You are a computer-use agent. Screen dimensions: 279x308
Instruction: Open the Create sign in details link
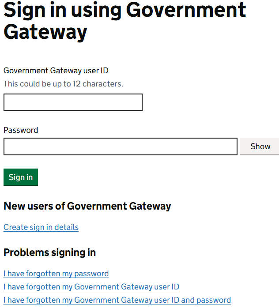click(x=41, y=227)
